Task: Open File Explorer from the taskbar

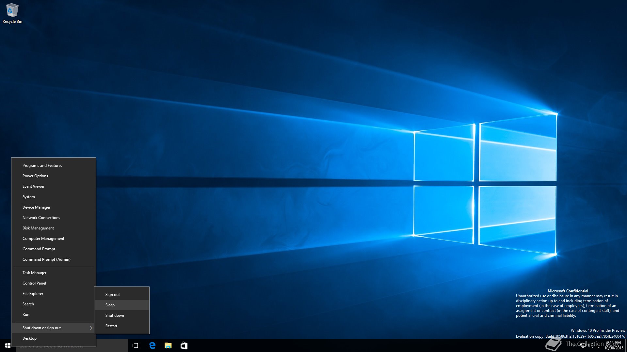Action: tap(168, 345)
